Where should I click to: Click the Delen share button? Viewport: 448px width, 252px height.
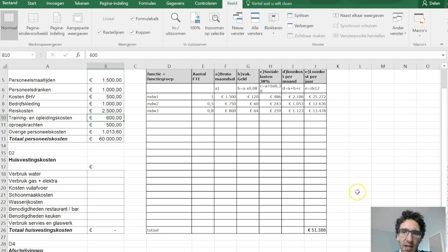tap(431, 3)
